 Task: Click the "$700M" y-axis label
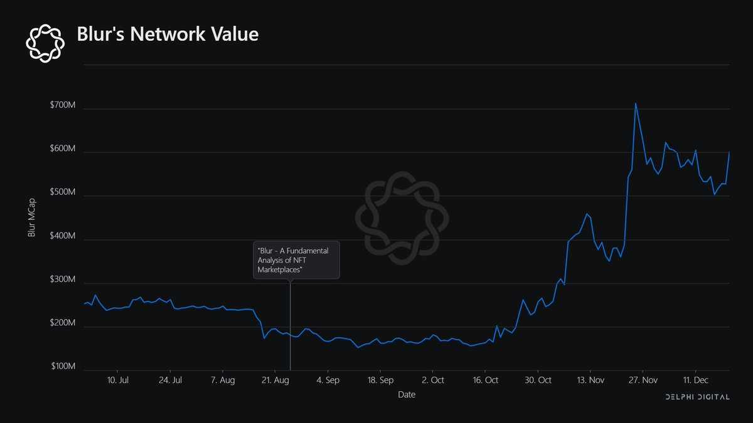tap(63, 105)
